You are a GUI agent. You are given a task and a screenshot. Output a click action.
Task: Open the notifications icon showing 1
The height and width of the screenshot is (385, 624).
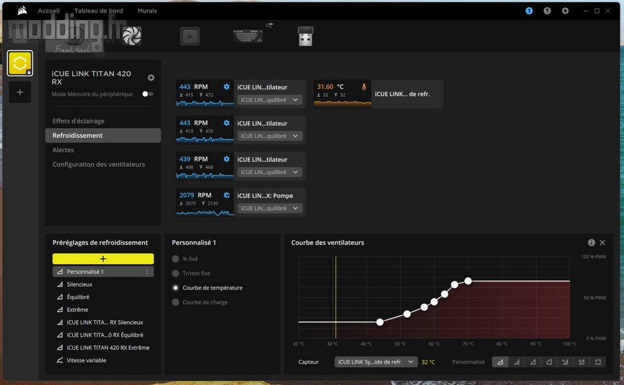(x=529, y=11)
